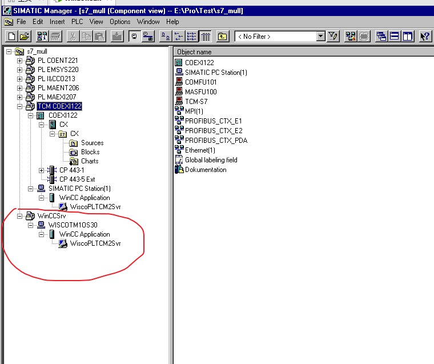Image resolution: width=434 pixels, height=364 pixels.
Task: Click the Download to PLC icon
Action: tap(117, 37)
